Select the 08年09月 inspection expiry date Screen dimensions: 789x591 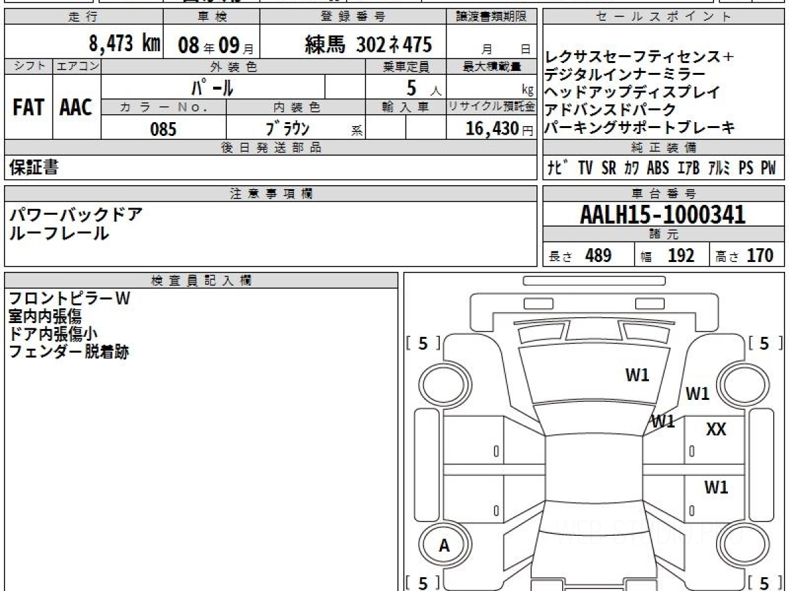pos(215,45)
